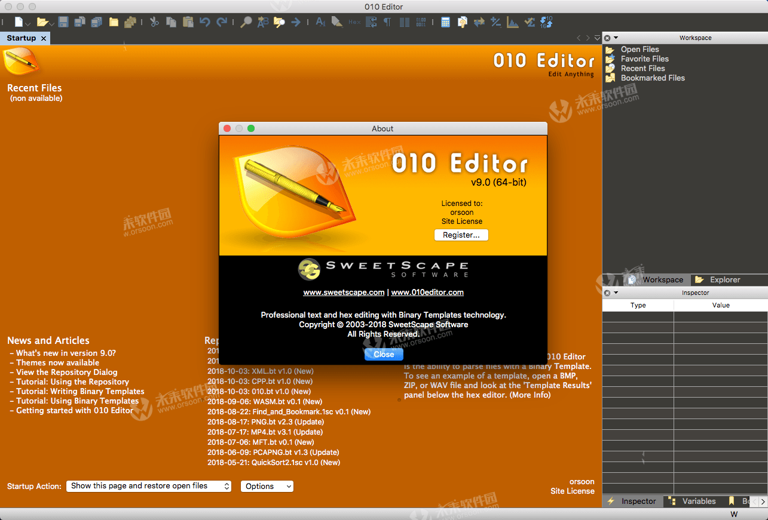The image size is (768, 520).
Task: Click the next-tabs right arrow beside Bookmarks tab
Action: [762, 501]
